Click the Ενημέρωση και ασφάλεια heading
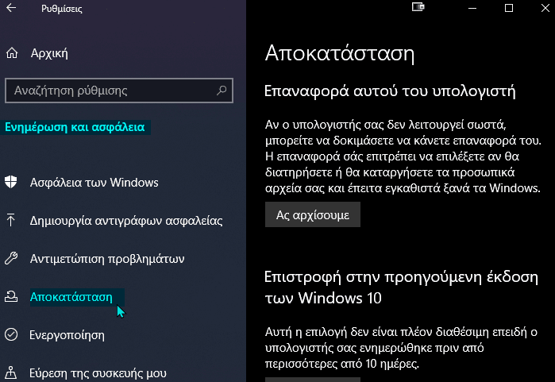 (x=75, y=127)
